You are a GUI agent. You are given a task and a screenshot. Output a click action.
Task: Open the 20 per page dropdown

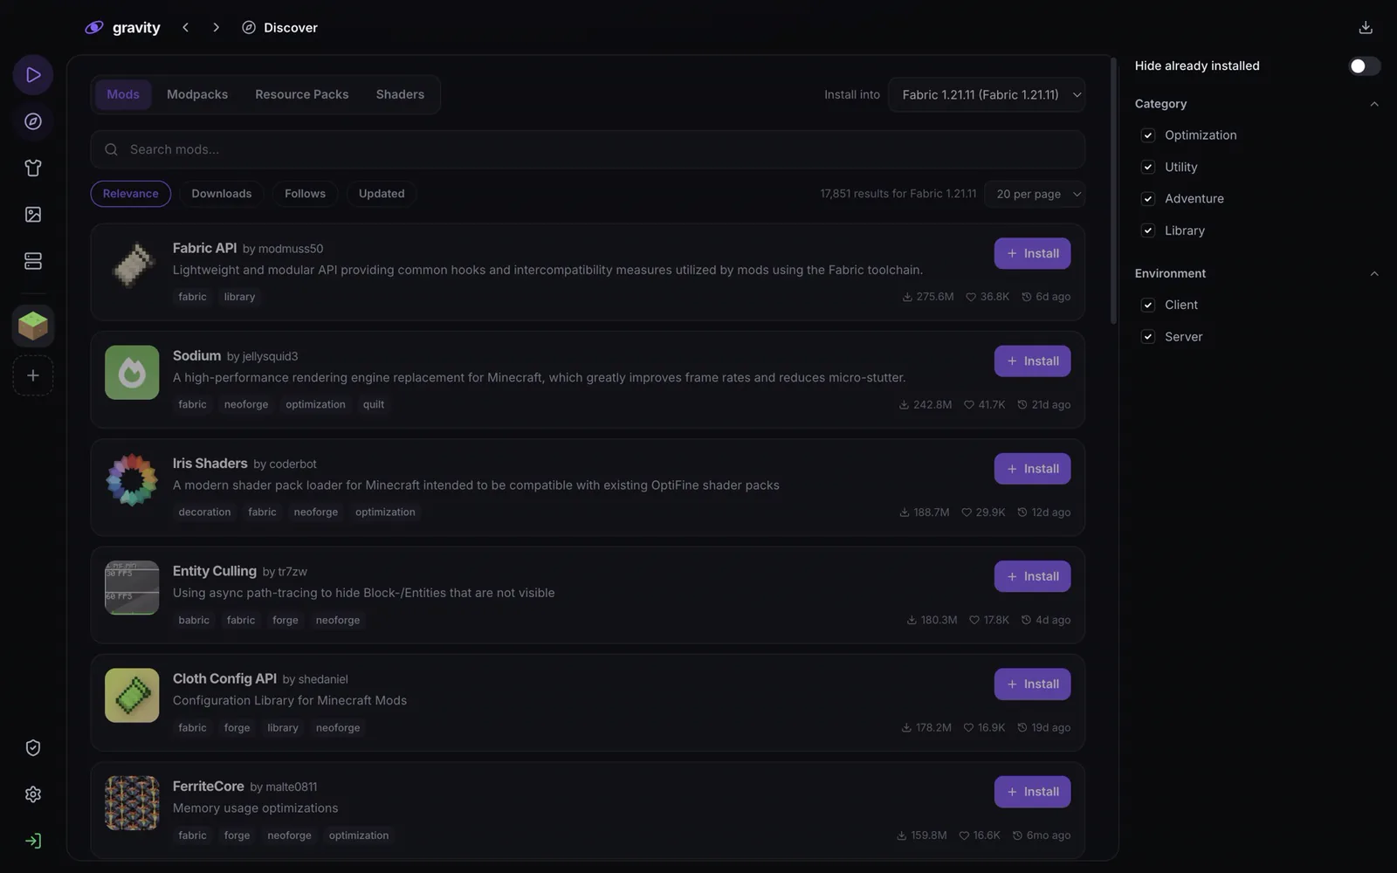point(1035,194)
